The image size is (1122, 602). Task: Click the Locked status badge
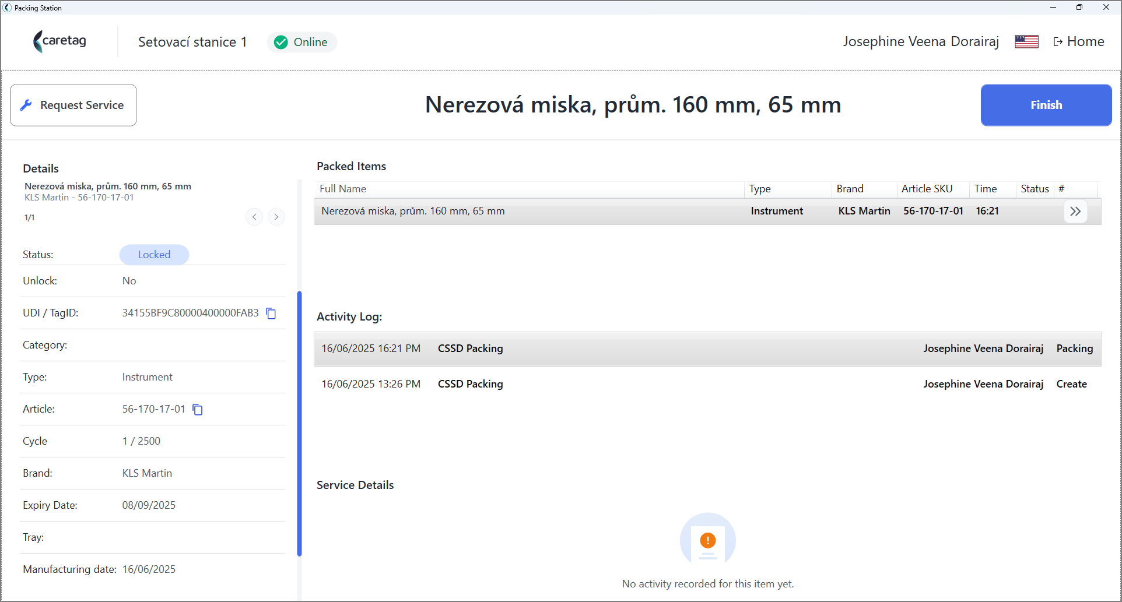click(154, 255)
